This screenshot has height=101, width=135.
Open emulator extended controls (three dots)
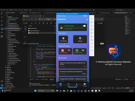point(92,54)
